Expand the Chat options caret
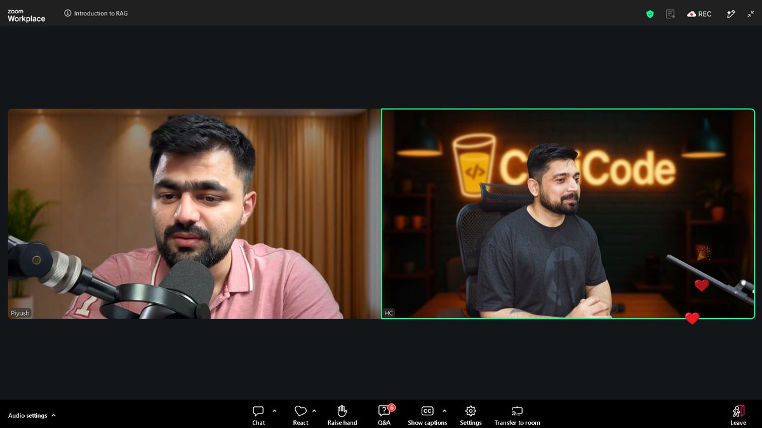Image resolution: width=762 pixels, height=428 pixels. coord(274,411)
